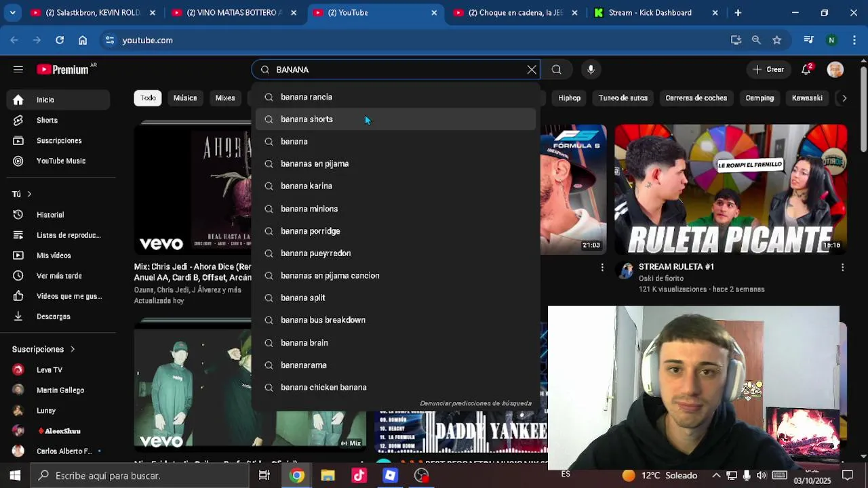Open the RULETA PICANTE video thumbnail
Image resolution: width=868 pixels, height=488 pixels.
pyautogui.click(x=730, y=188)
